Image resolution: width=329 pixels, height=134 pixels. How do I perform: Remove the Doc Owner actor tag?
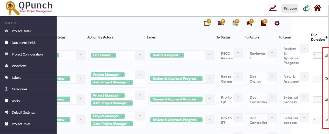tap(114, 55)
